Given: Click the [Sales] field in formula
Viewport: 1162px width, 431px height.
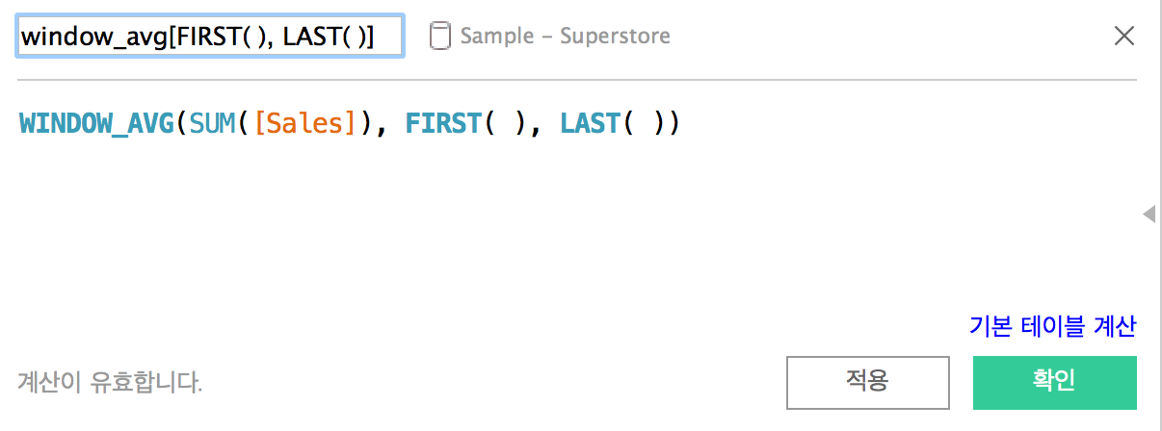Looking at the screenshot, I should [304, 124].
